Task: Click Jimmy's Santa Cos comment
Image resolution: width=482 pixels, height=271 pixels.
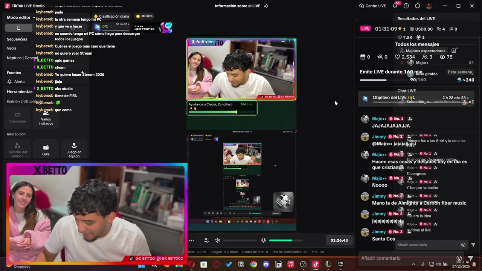Action: click(x=383, y=239)
